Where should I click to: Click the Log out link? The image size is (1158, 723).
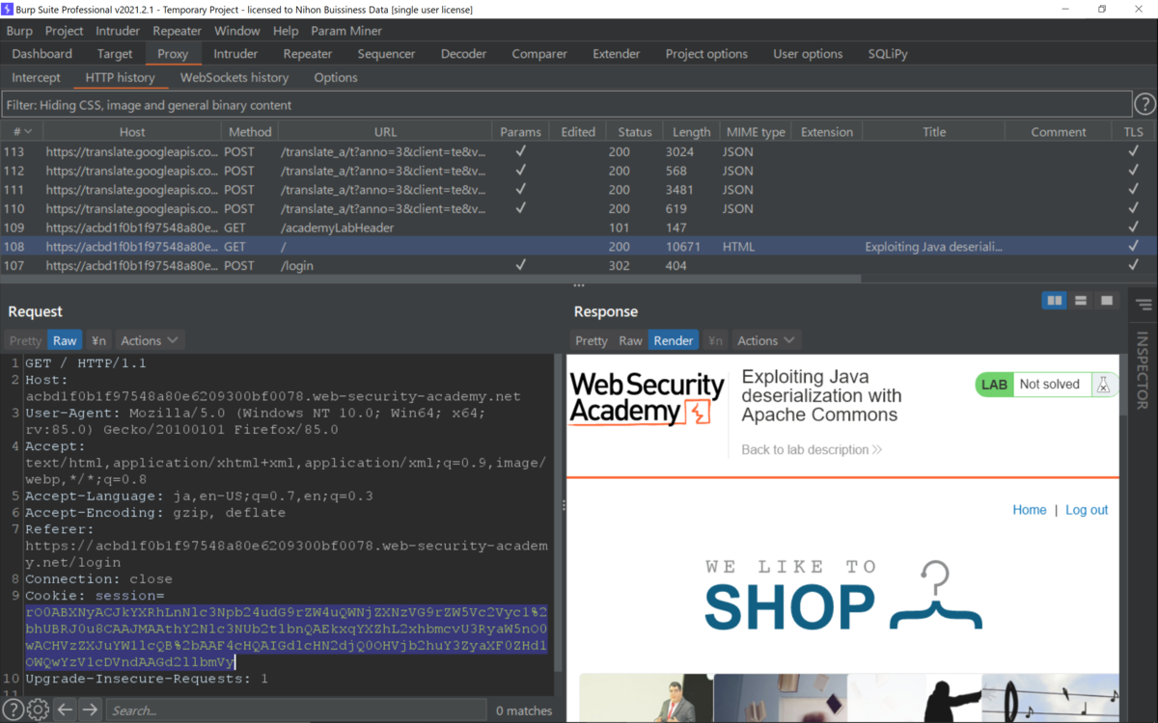click(x=1087, y=510)
